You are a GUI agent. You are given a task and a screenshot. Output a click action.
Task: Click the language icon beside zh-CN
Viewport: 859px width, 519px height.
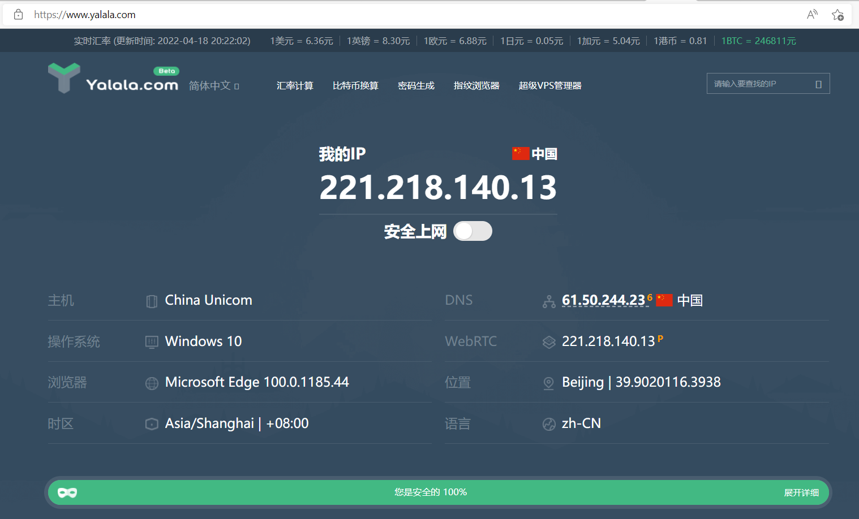(549, 424)
